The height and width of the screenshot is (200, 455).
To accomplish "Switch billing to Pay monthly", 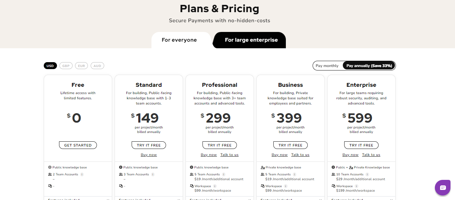I will tap(327, 65).
